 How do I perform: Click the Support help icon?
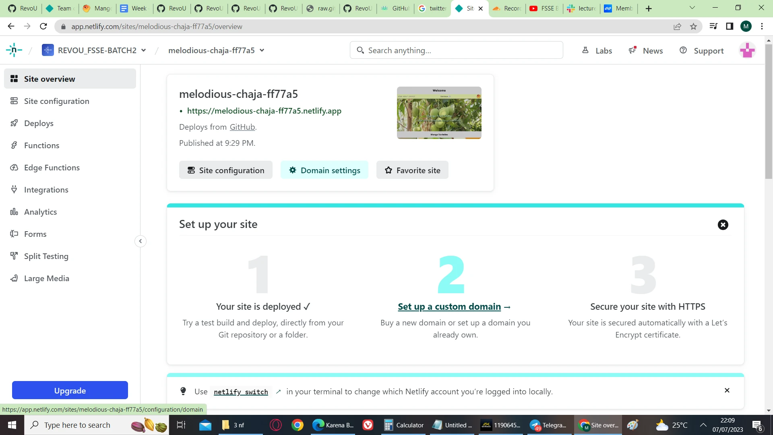pyautogui.click(x=683, y=50)
